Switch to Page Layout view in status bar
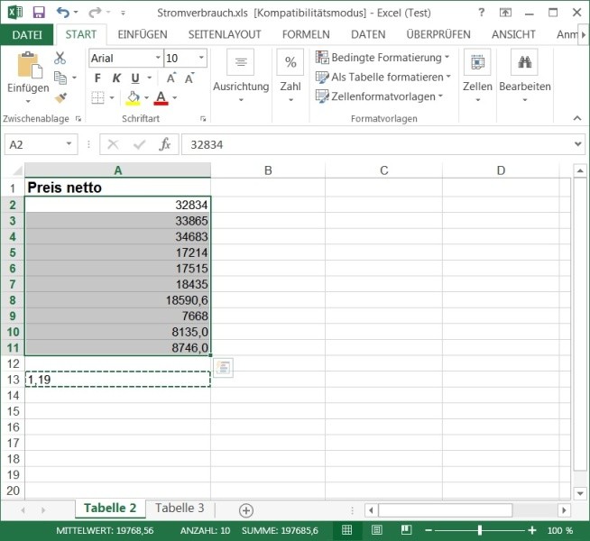 [377, 530]
